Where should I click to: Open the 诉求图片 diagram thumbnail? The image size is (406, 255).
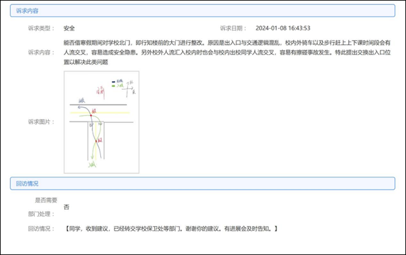pyautogui.click(x=101, y=122)
